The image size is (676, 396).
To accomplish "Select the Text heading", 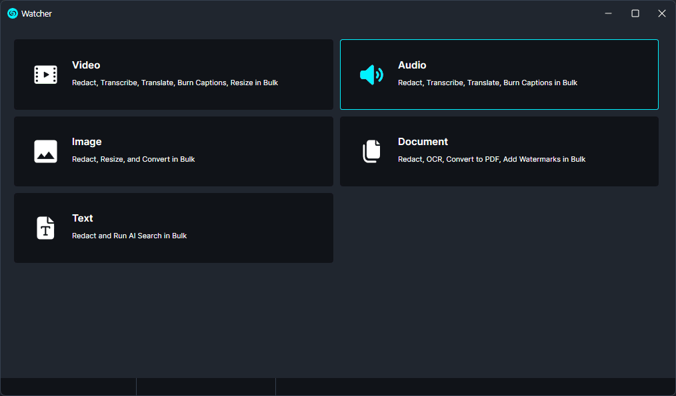I will (x=83, y=218).
